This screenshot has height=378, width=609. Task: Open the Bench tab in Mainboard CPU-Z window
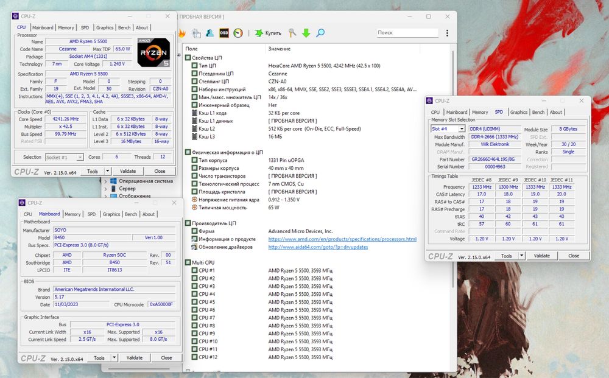131,214
